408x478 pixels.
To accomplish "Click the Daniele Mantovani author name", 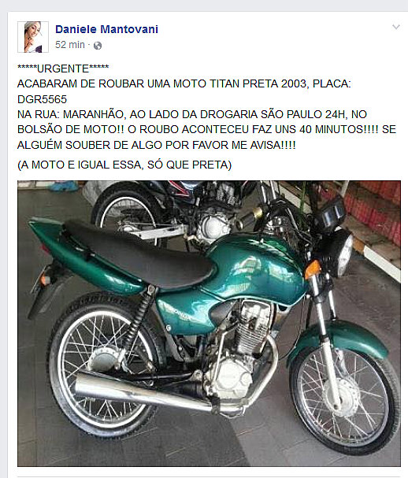I will [x=107, y=29].
